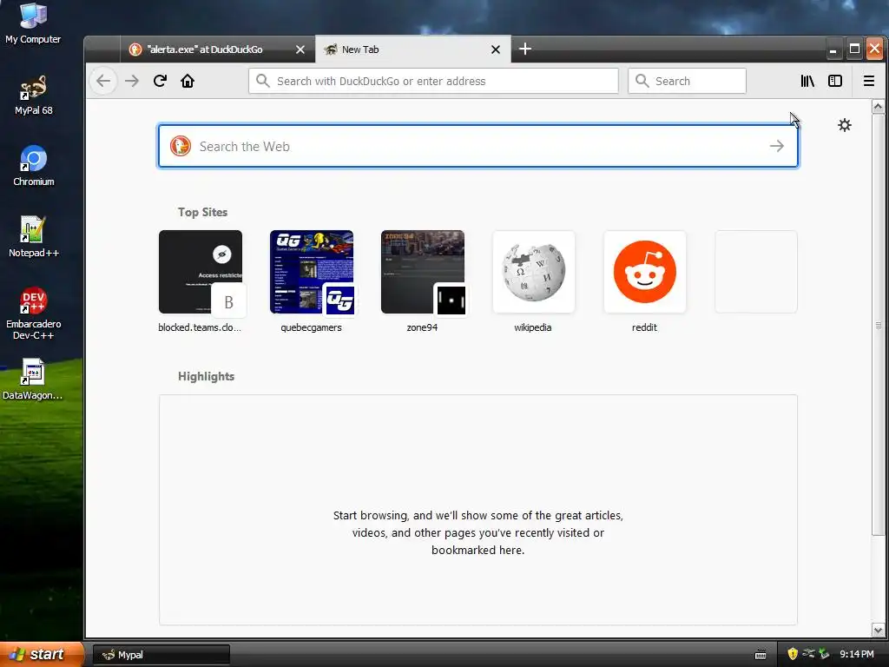Click the Highlights section heading
The height and width of the screenshot is (667, 889).
pos(206,377)
